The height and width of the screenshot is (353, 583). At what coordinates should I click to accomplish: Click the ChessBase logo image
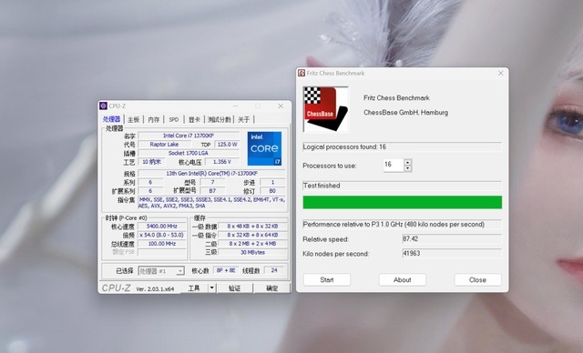(x=326, y=109)
